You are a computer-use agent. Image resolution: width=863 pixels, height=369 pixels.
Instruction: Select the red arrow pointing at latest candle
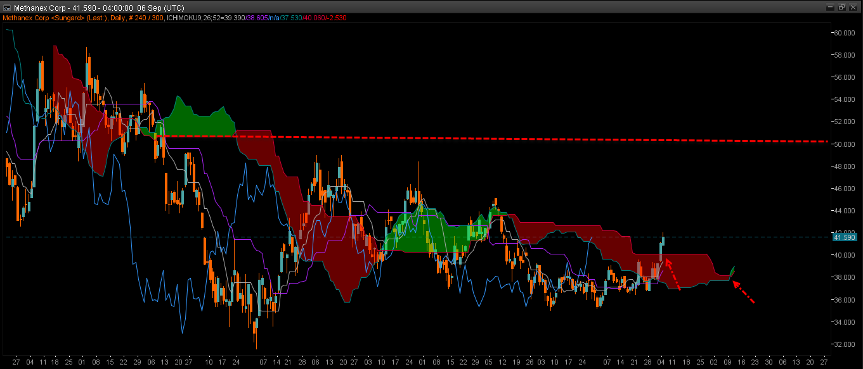pyautogui.click(x=673, y=274)
